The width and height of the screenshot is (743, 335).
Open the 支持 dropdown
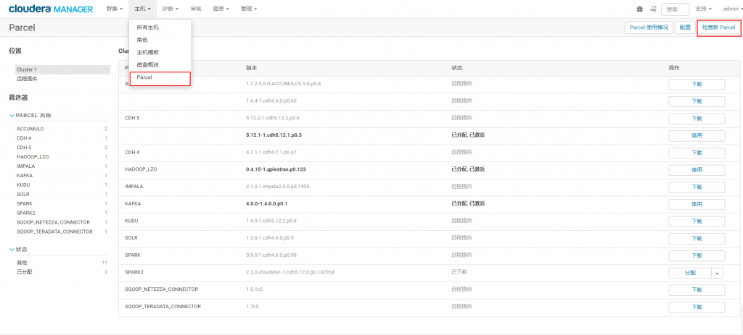(x=704, y=9)
